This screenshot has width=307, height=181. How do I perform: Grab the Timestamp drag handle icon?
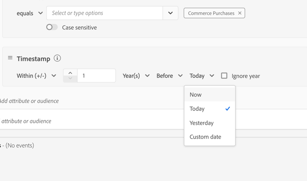(10, 58)
